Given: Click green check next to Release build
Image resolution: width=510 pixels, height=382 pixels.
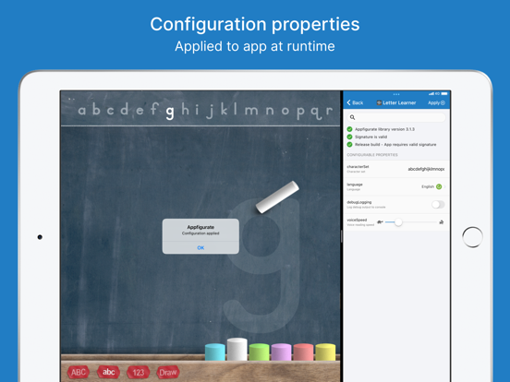Looking at the screenshot, I should pos(349,145).
